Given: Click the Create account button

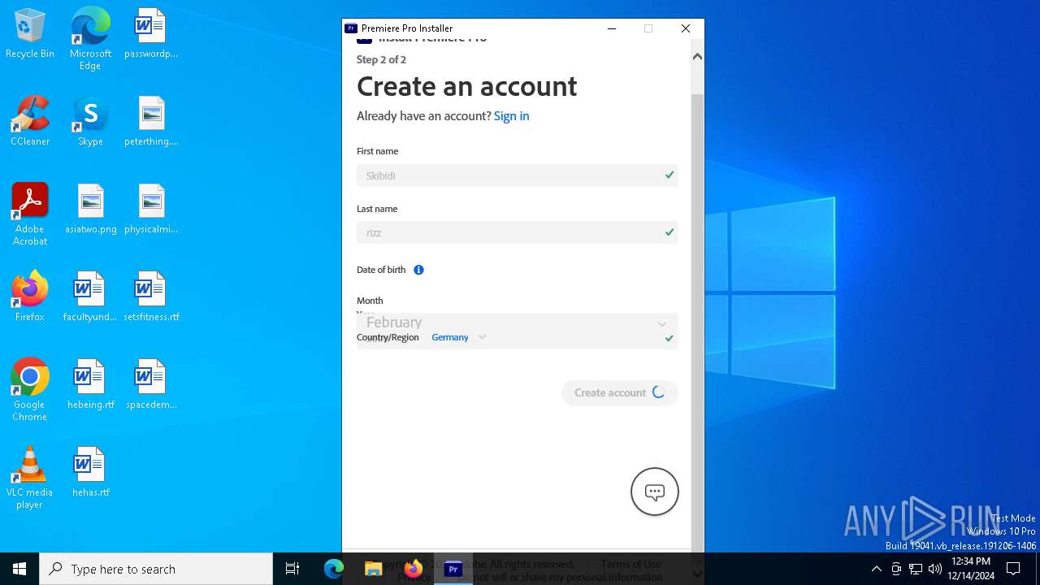Looking at the screenshot, I should click(x=619, y=392).
